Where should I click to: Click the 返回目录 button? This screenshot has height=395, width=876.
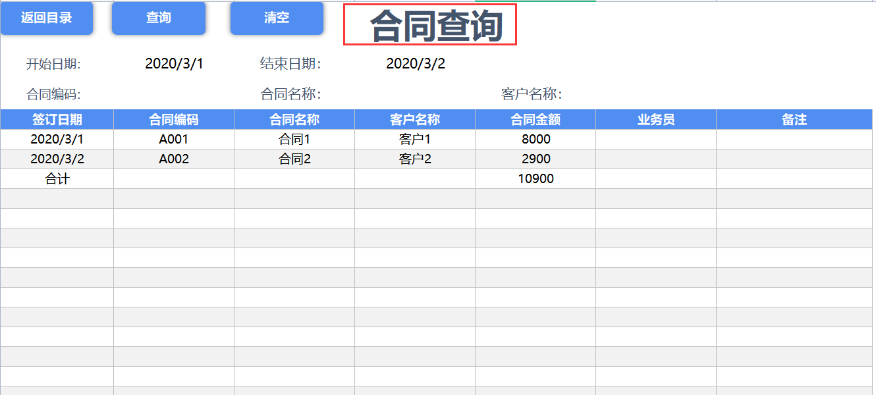(x=45, y=18)
